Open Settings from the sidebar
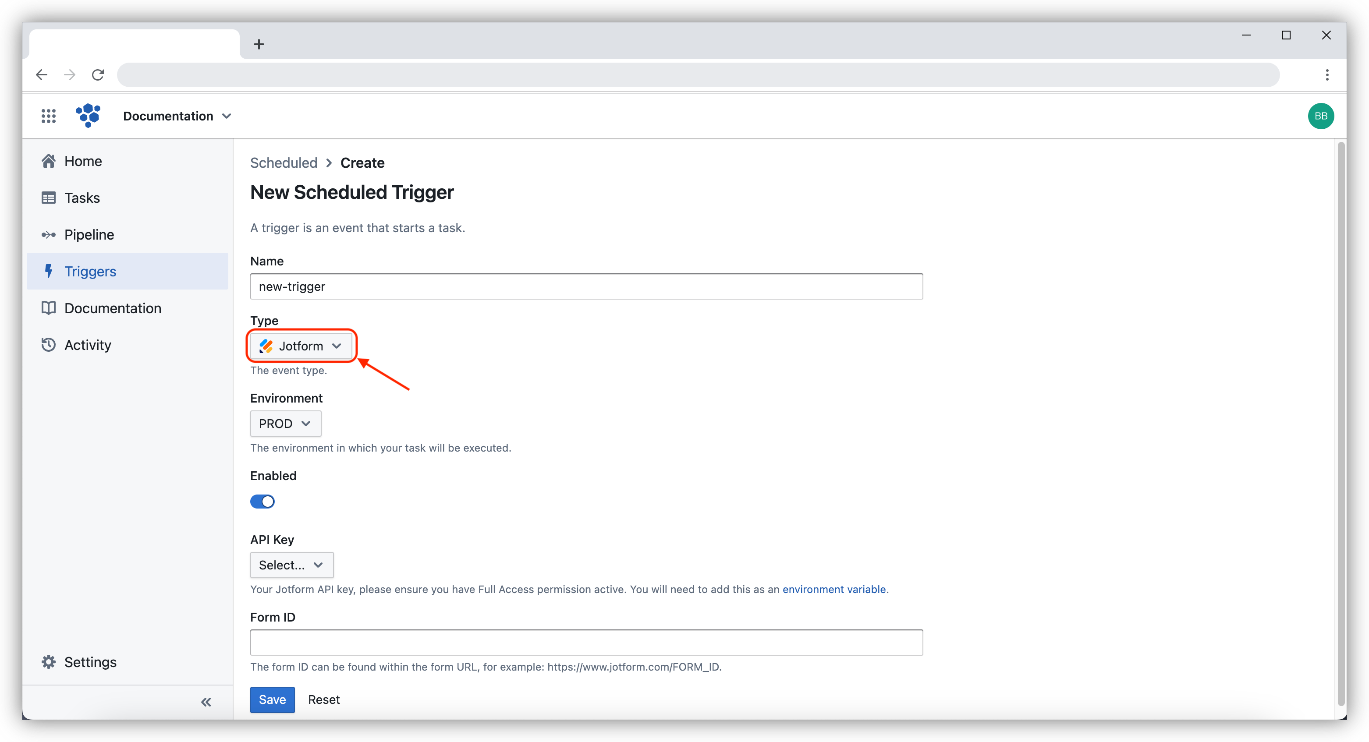The height and width of the screenshot is (742, 1369). (x=90, y=662)
